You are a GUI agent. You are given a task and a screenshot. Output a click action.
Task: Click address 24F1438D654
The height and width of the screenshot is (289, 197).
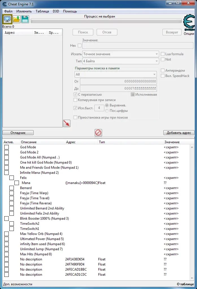coord(75,259)
